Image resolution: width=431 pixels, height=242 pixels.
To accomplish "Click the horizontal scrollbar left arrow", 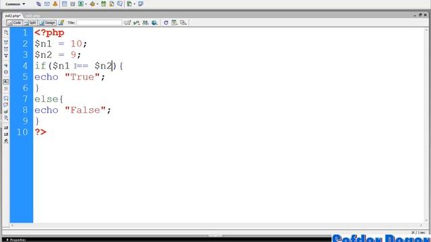I will coord(12,225).
